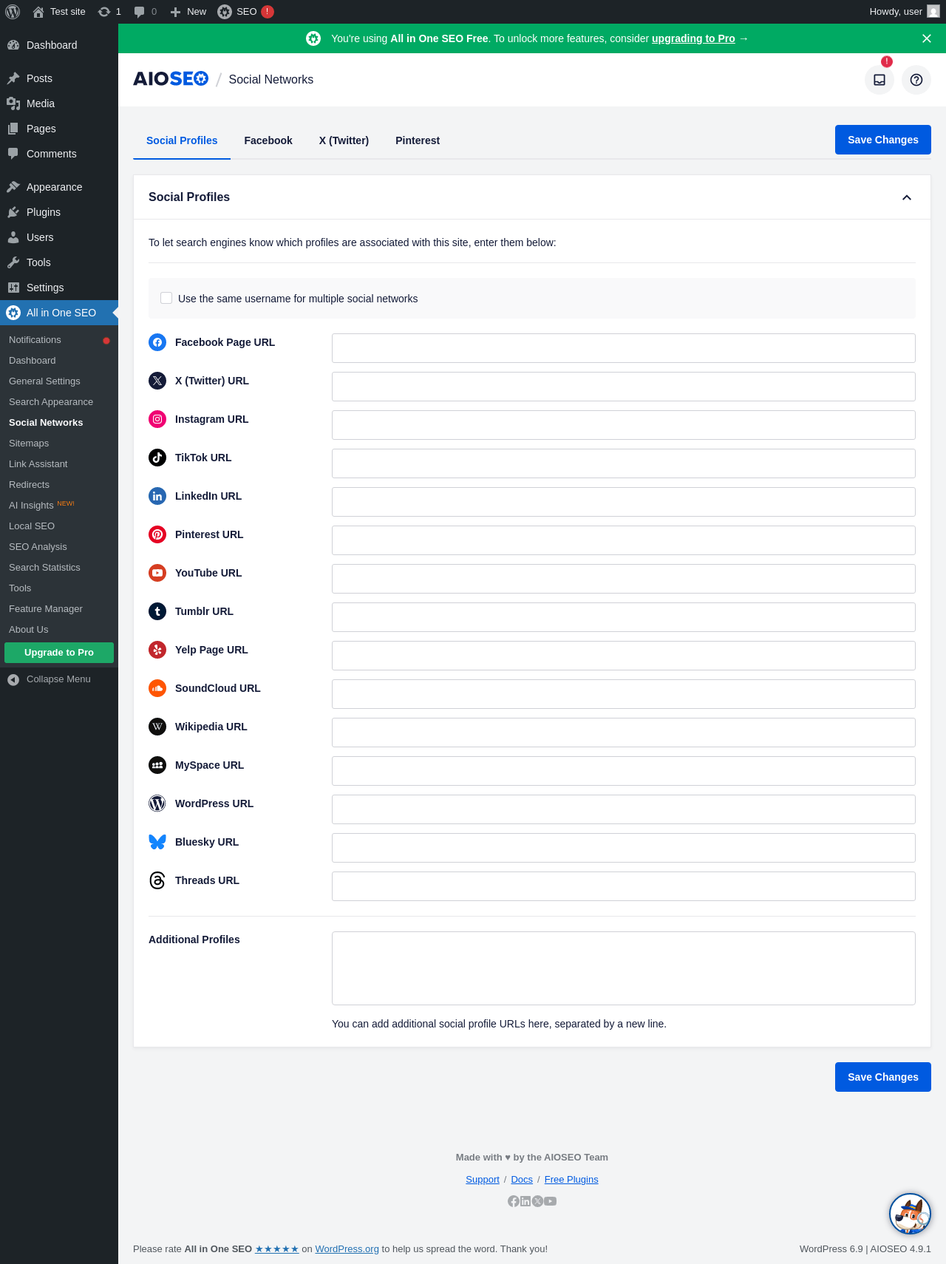Viewport: 946px width, 1264px height.
Task: Click the Upgrade to Pro sidebar button
Action: (59, 653)
